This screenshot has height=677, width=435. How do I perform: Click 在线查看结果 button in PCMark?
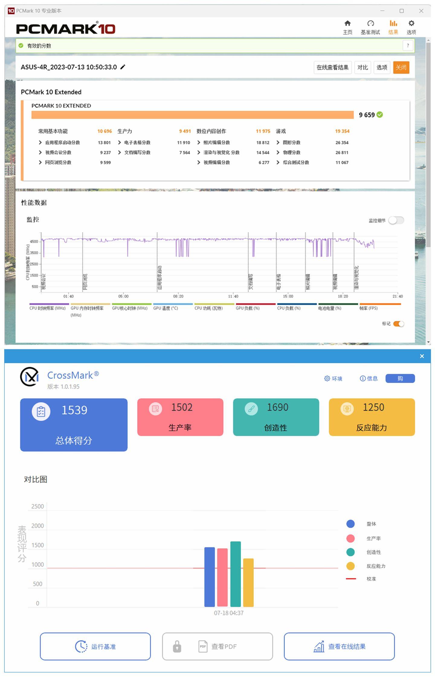tap(333, 67)
